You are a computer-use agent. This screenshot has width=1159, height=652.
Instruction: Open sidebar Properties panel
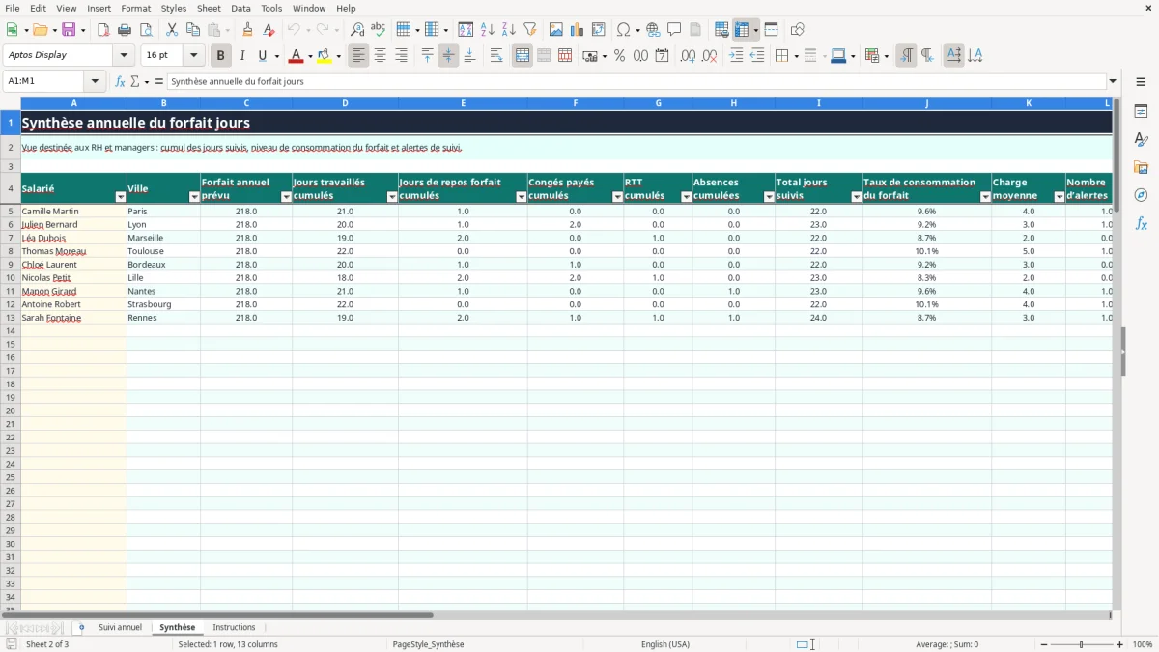[x=1141, y=112]
